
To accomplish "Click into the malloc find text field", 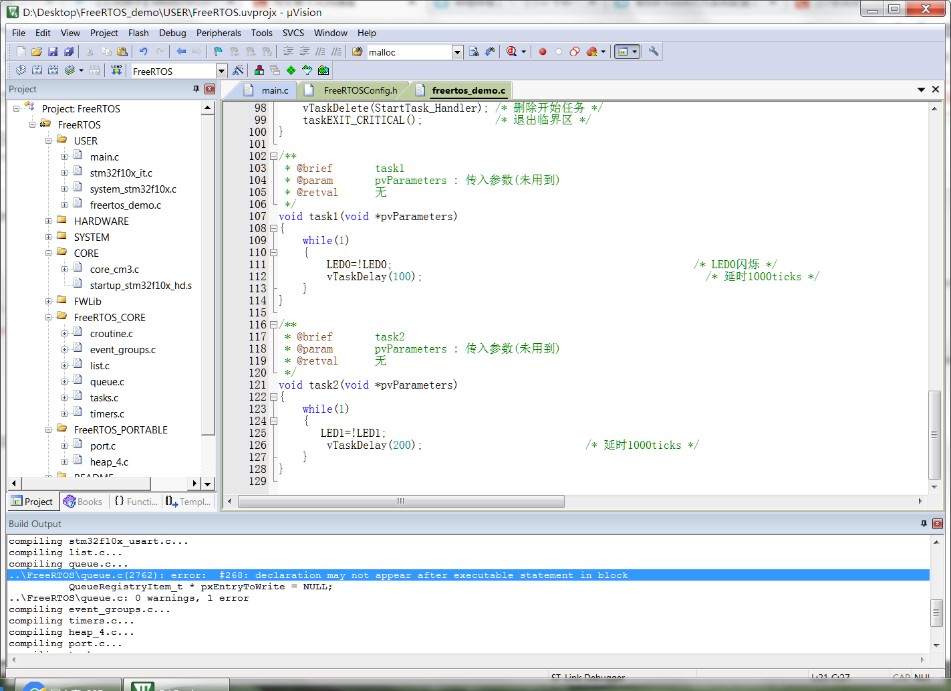I will pos(409,52).
